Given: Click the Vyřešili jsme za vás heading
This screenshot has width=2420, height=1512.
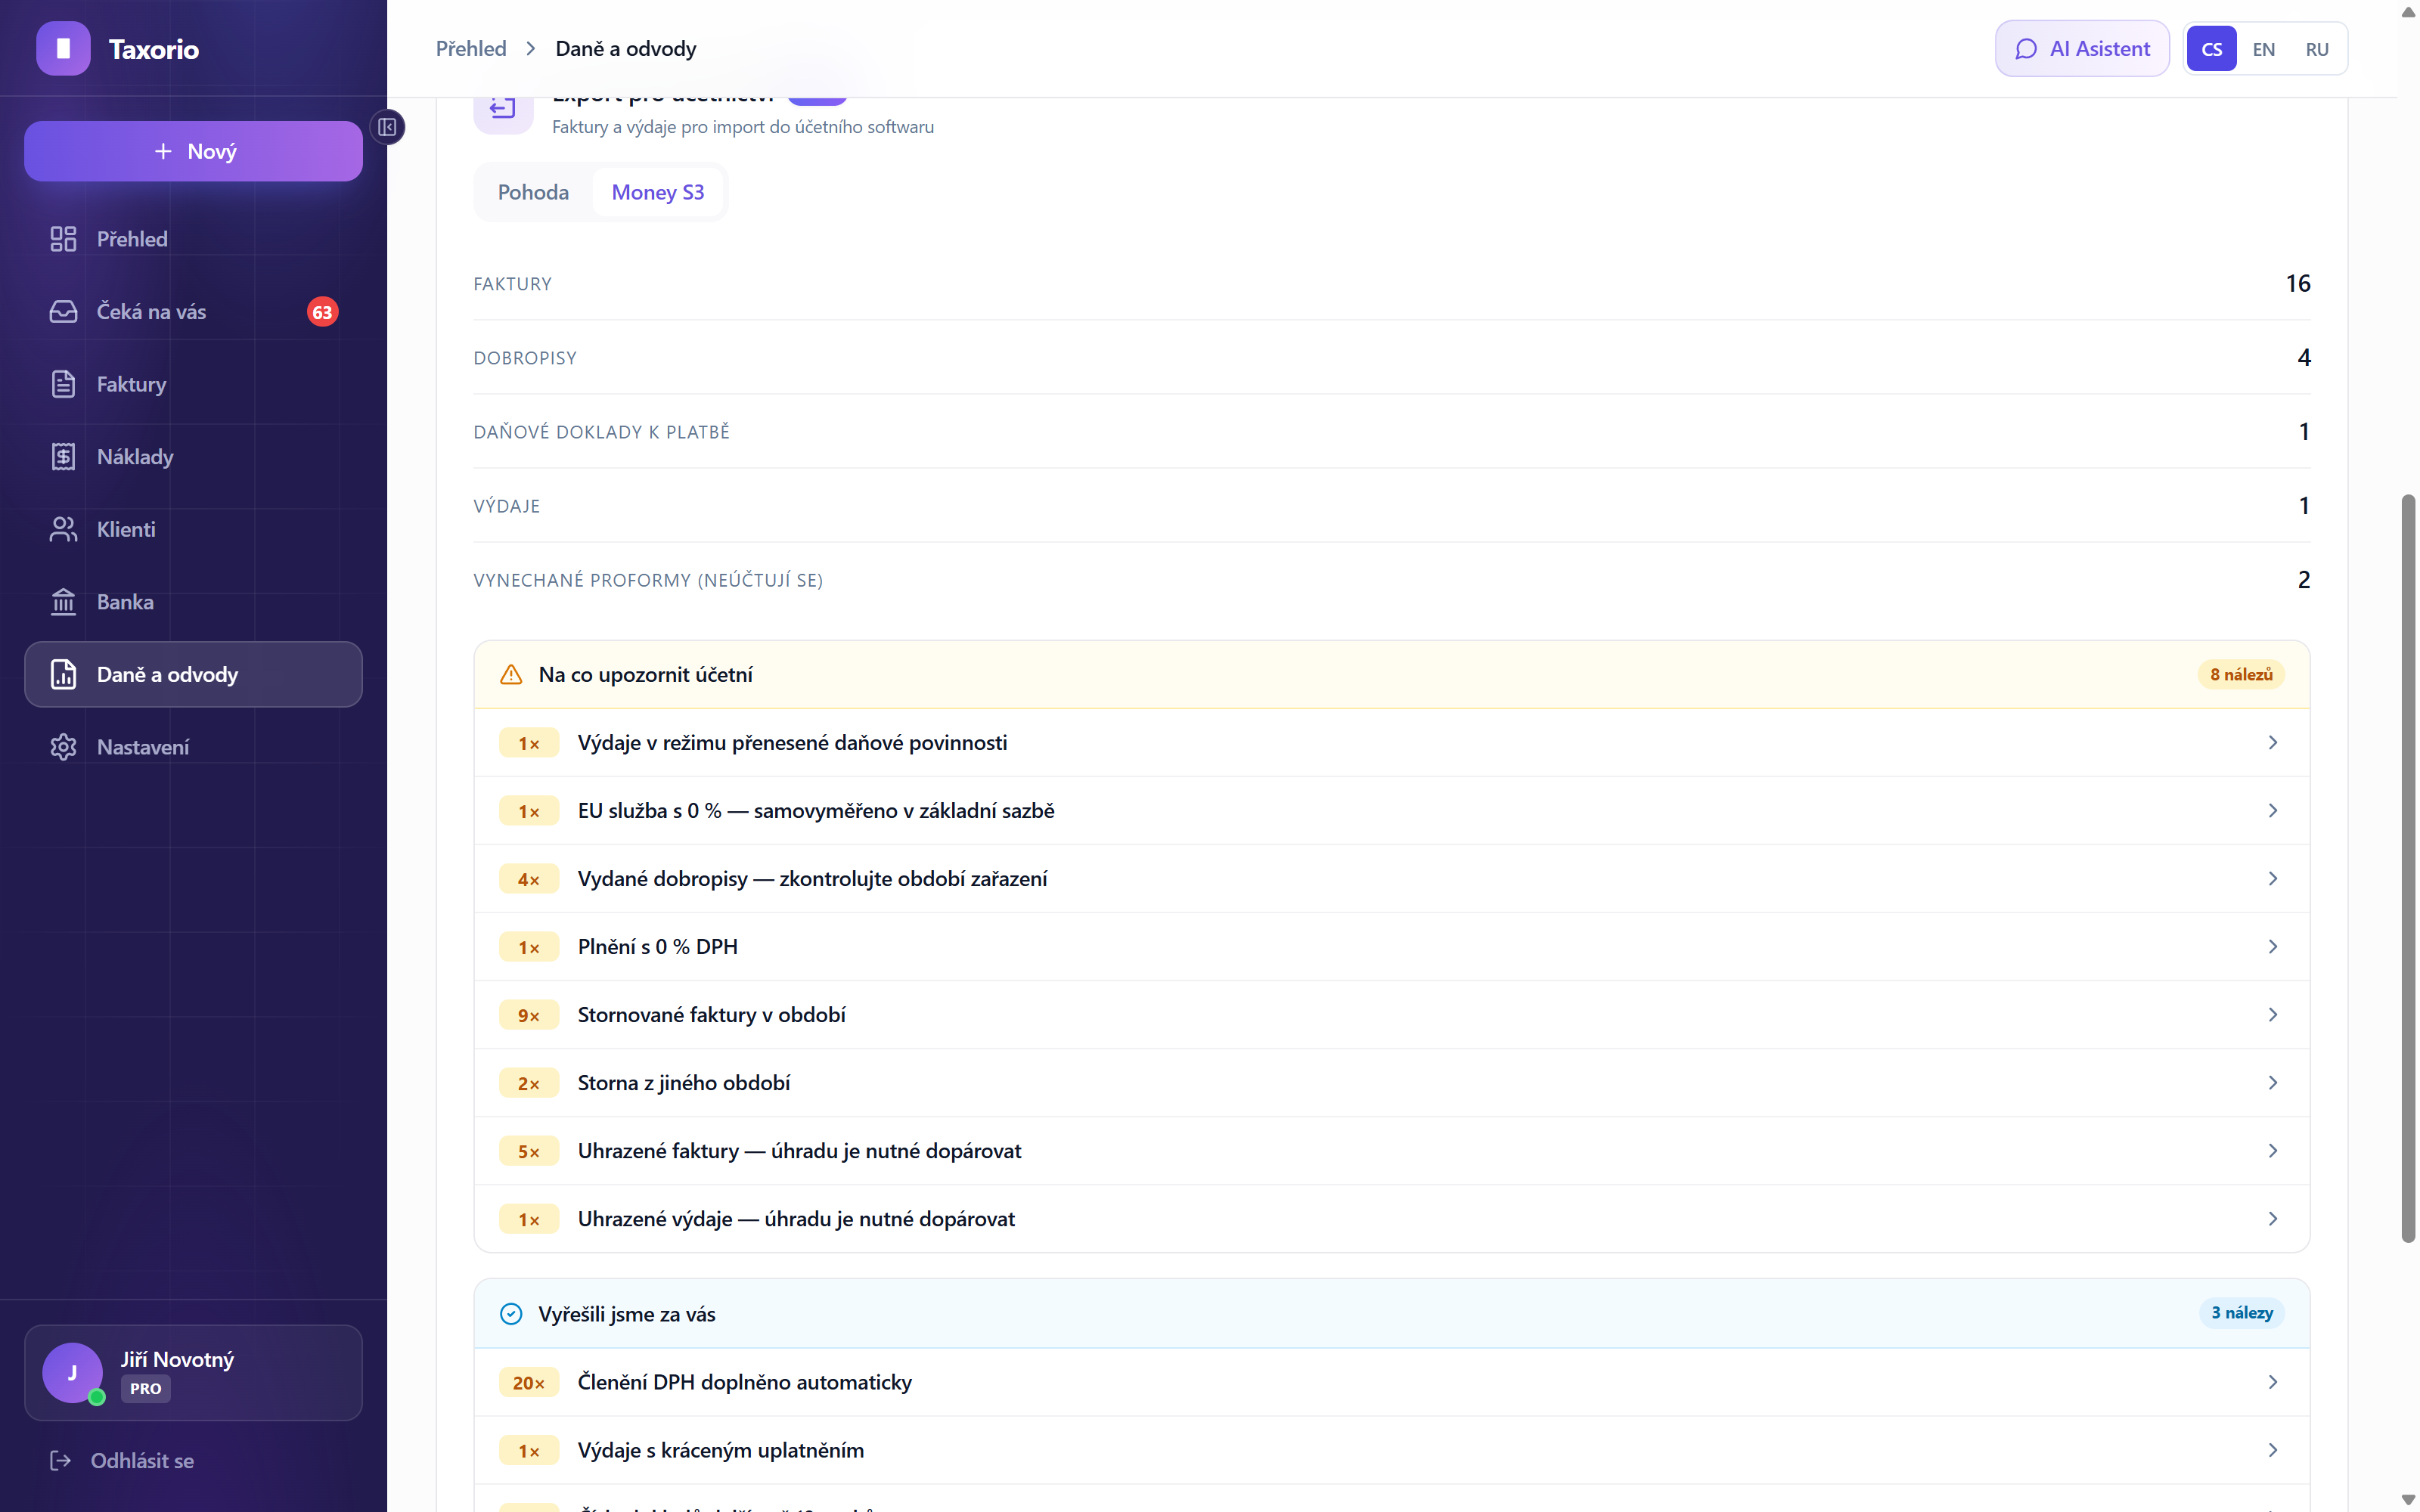Looking at the screenshot, I should 627,1314.
